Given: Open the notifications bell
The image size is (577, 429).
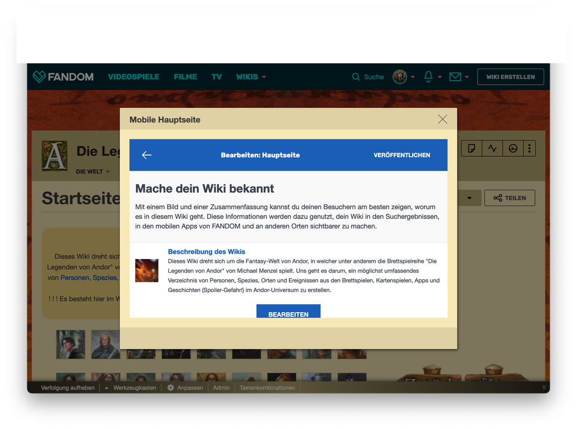Looking at the screenshot, I should click(428, 77).
